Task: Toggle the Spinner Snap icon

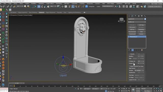Action: click(79, 6)
